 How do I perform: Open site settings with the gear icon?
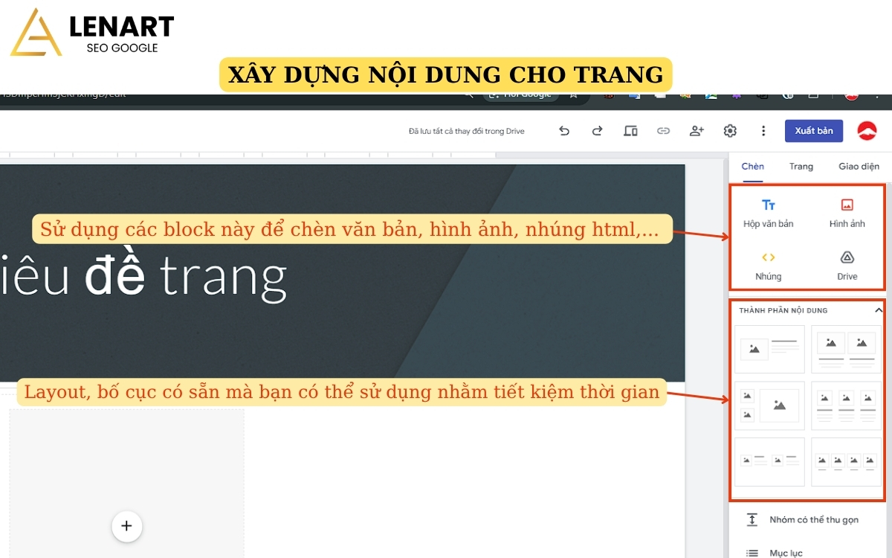click(730, 130)
